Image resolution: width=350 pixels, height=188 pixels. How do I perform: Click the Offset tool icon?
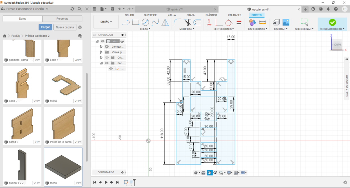click(197, 23)
